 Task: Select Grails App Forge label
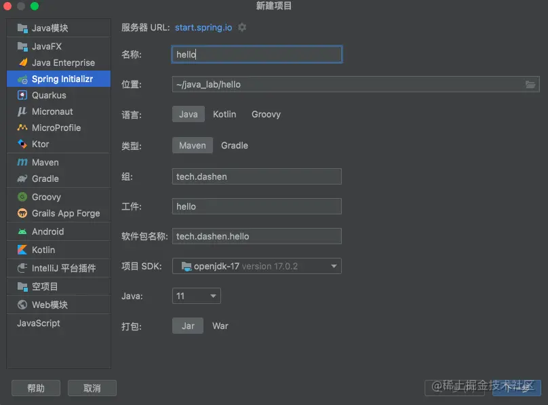[66, 213]
